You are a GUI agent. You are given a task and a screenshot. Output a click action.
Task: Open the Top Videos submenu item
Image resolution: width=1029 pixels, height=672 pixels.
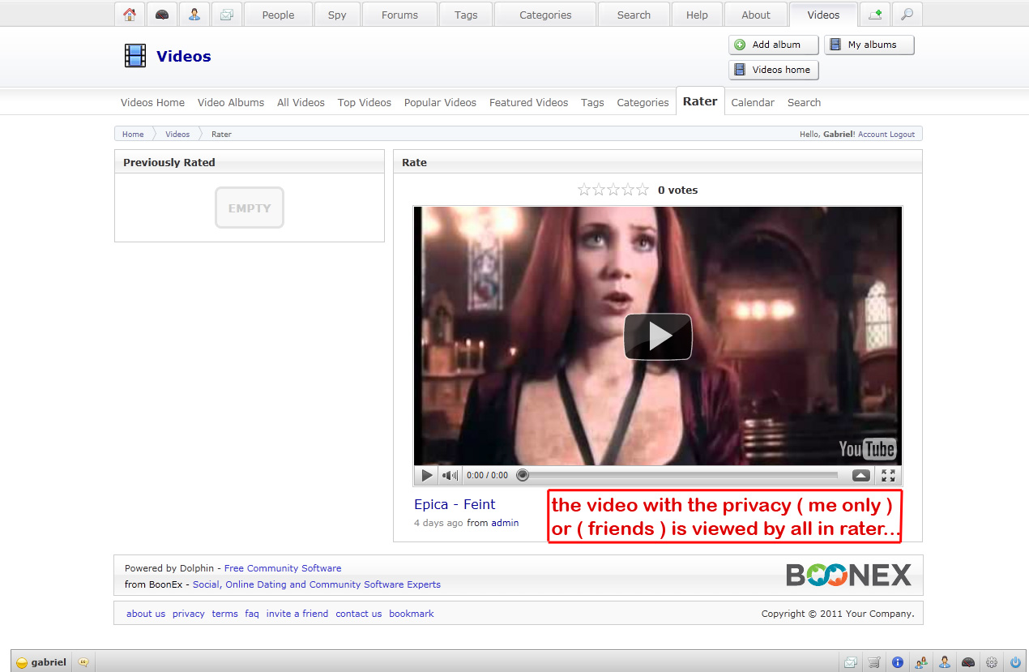[364, 102]
